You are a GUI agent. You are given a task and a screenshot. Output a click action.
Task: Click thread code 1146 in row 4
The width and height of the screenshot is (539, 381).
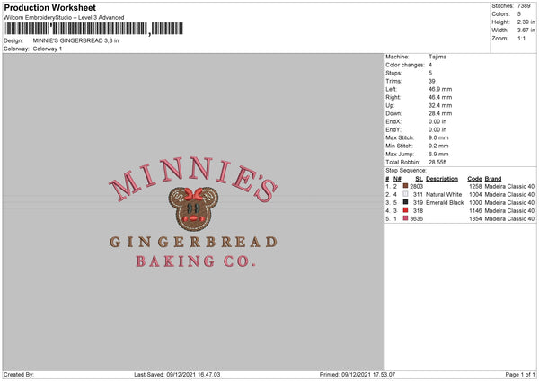475,211
